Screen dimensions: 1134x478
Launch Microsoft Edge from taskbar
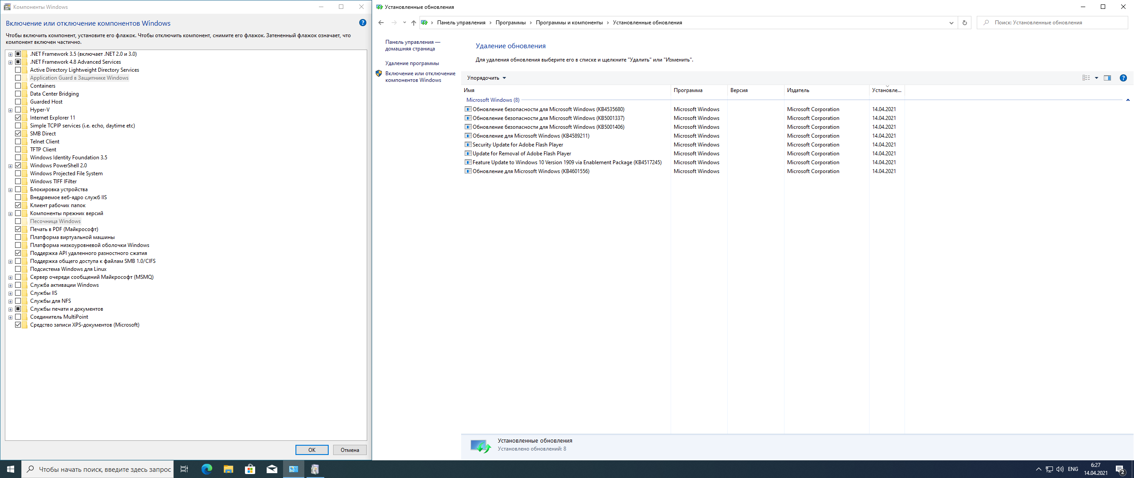(206, 469)
